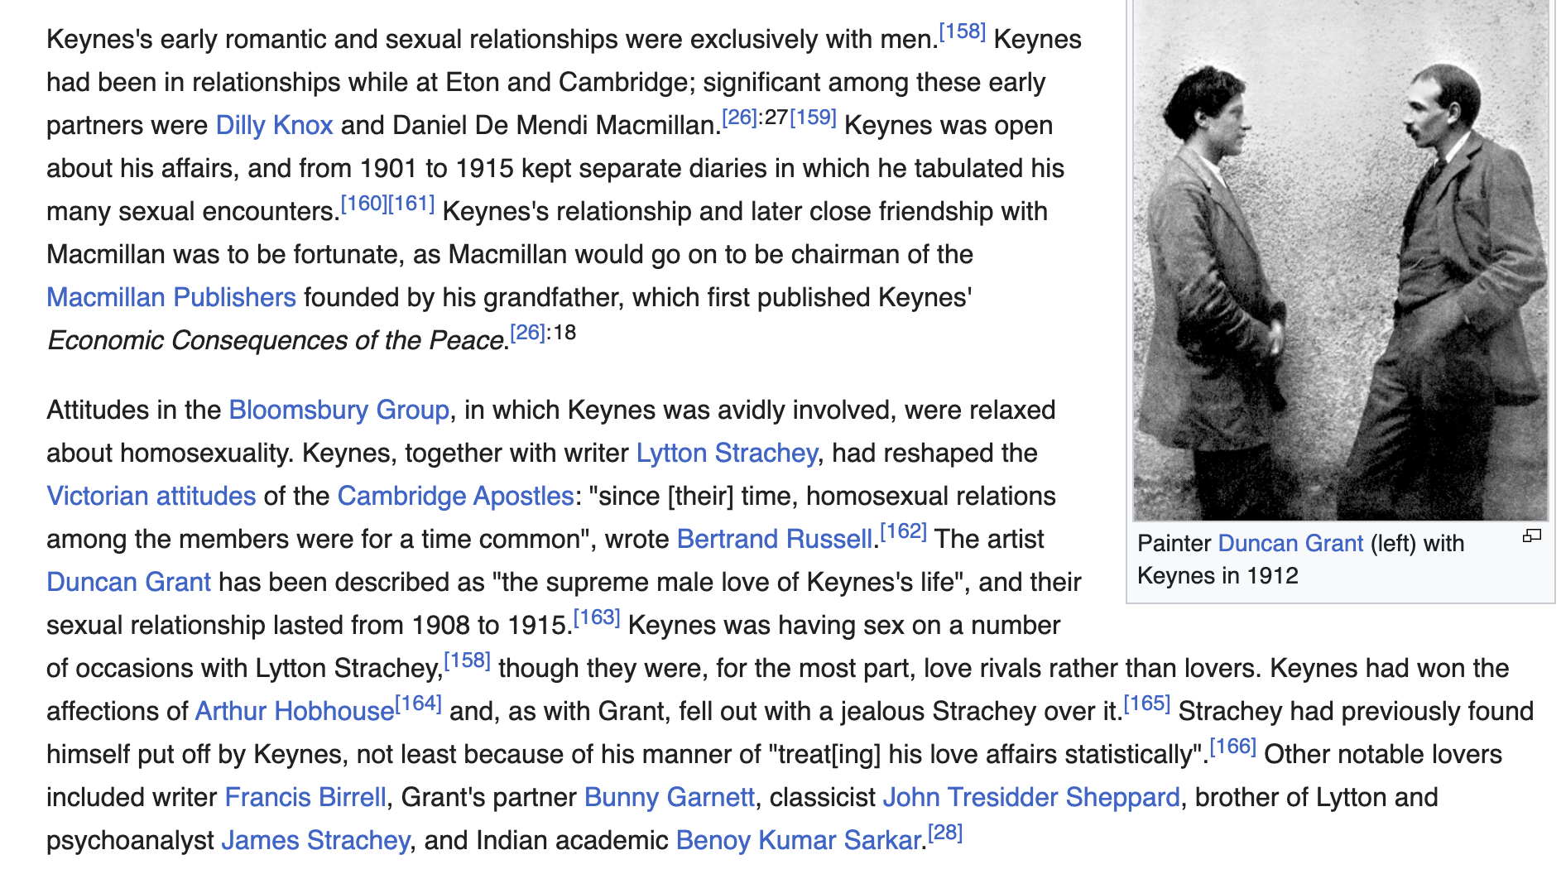Jump to citation [163]
This screenshot has height=874, width=1561.
coord(597,618)
